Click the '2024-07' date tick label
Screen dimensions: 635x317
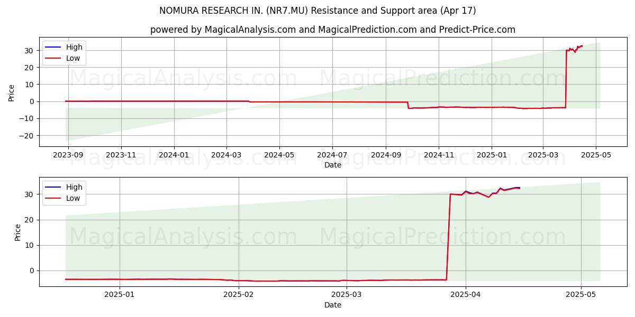pos(332,155)
